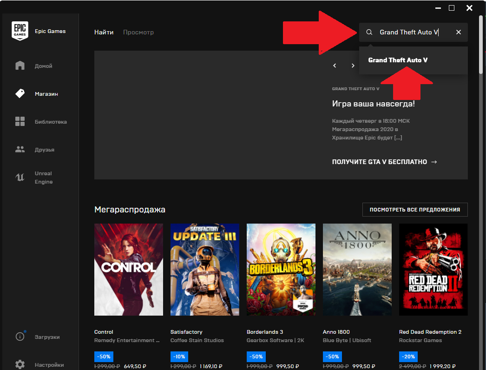Click the Unreal Engine logo icon
This screenshot has width=486, height=370.
20,177
